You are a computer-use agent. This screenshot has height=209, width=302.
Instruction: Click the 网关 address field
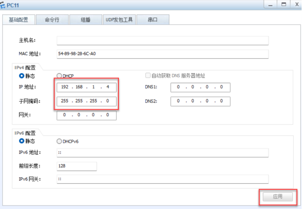pyautogui.click(x=87, y=115)
